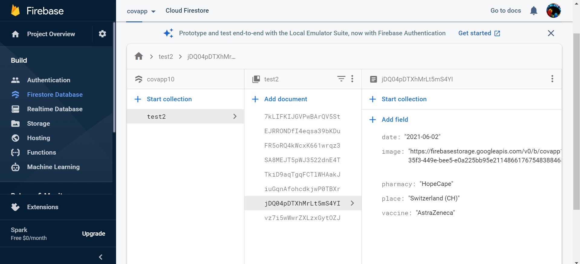Screen dimensions: 580x264
Task: Open Realtime Database section
Action: coord(55,109)
